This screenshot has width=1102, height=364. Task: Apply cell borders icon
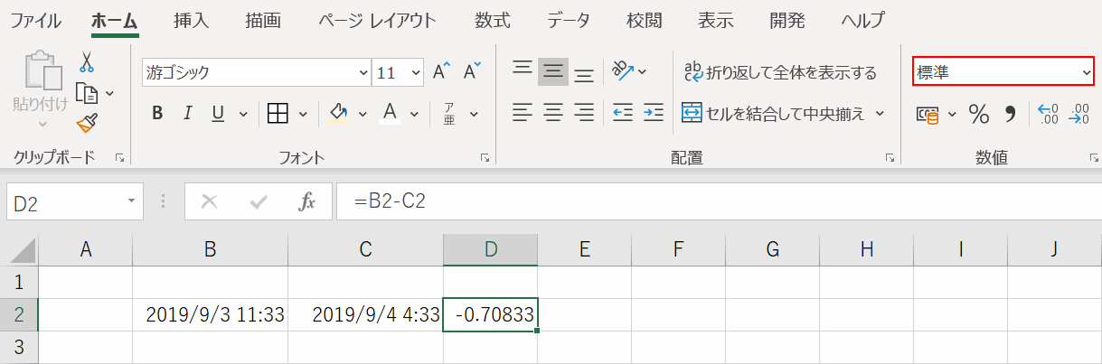tap(278, 114)
